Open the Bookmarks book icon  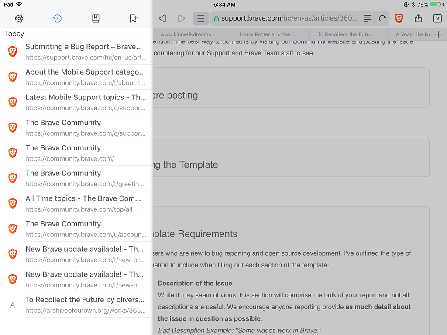[96, 18]
